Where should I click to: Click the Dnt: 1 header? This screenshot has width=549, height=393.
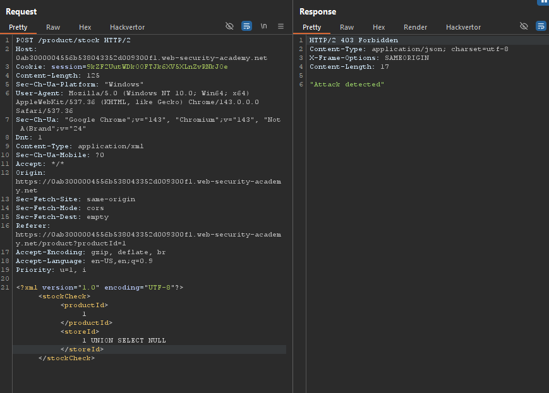[x=28, y=138]
